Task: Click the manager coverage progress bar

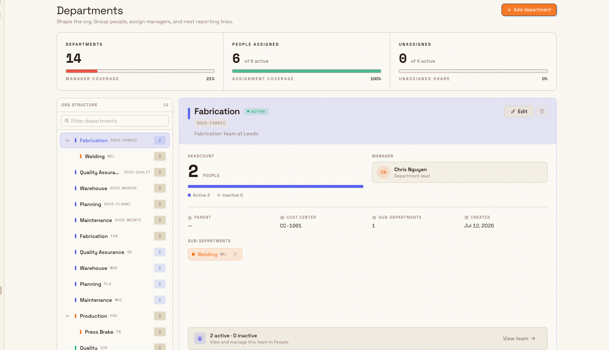Action: point(140,71)
